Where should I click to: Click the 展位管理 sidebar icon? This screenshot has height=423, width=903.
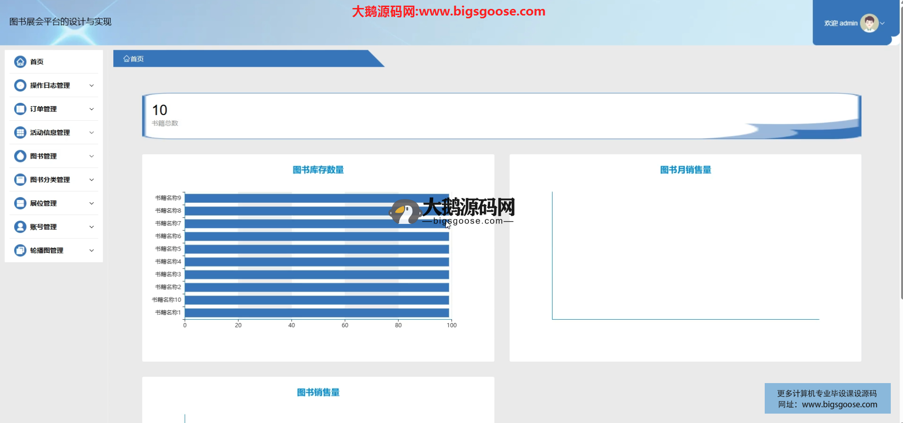click(20, 203)
